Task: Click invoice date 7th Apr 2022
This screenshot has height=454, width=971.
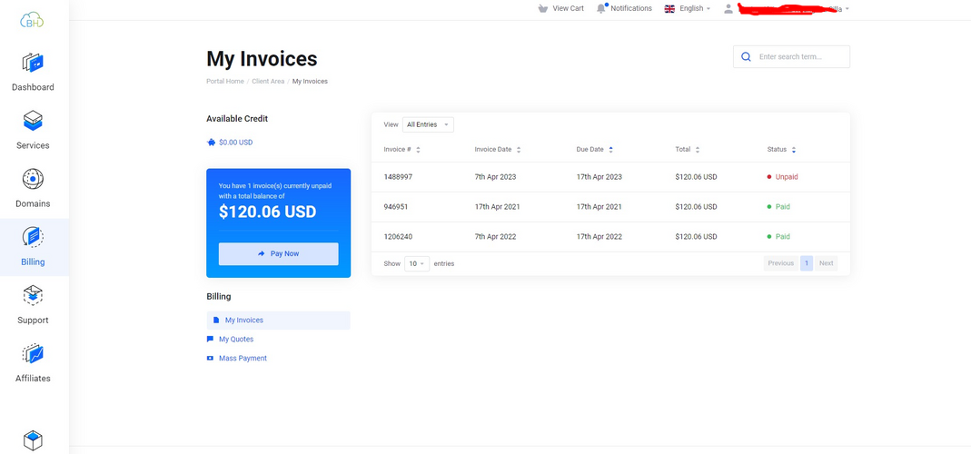Action: point(495,237)
